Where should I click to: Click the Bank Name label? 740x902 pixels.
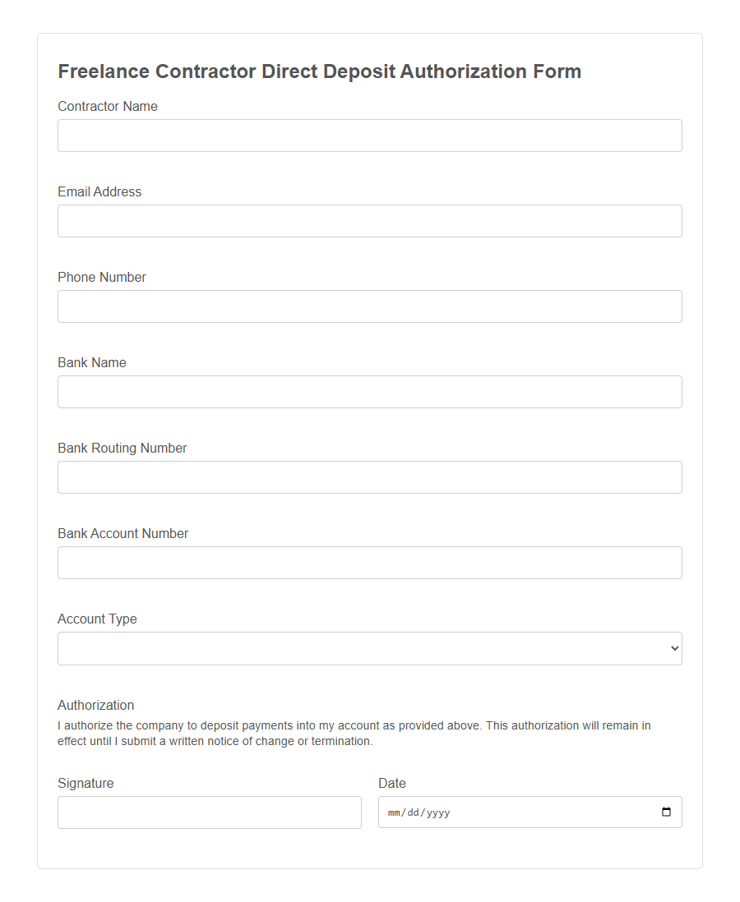91,362
